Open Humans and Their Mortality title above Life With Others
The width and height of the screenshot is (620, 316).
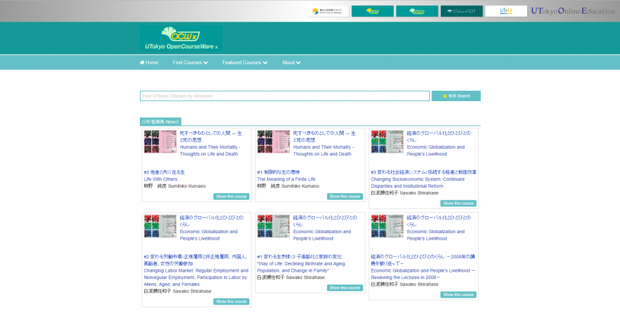(x=210, y=143)
